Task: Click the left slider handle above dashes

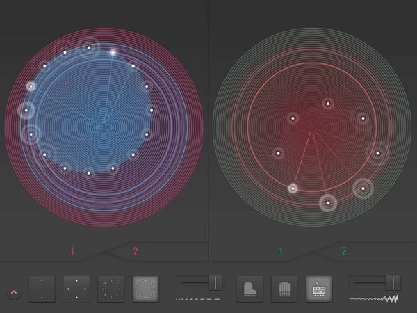Action: [215, 282]
